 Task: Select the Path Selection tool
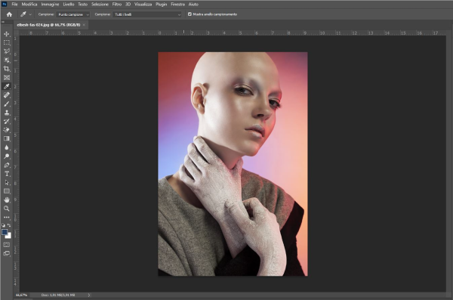click(6, 183)
